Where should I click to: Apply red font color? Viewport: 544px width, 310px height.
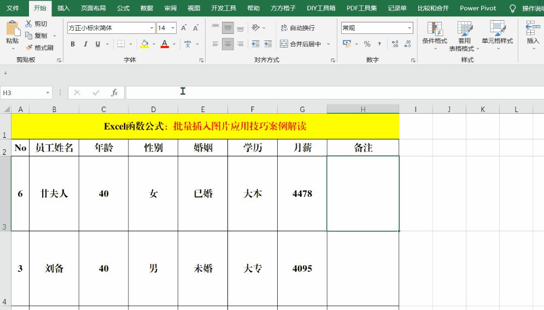pos(165,44)
